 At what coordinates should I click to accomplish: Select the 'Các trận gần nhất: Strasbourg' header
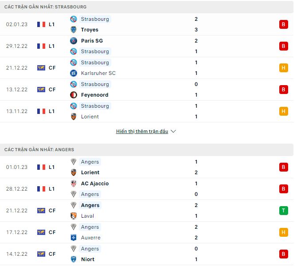(45, 7)
